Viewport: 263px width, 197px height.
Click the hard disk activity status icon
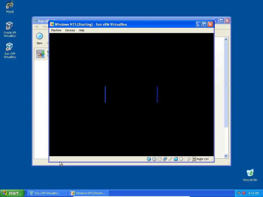(x=149, y=159)
